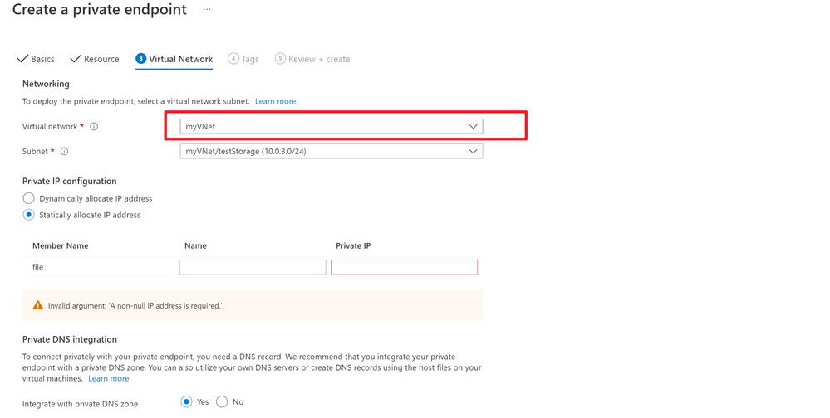
Task: Open Learn more link under Private DNS integration
Action: pos(109,378)
